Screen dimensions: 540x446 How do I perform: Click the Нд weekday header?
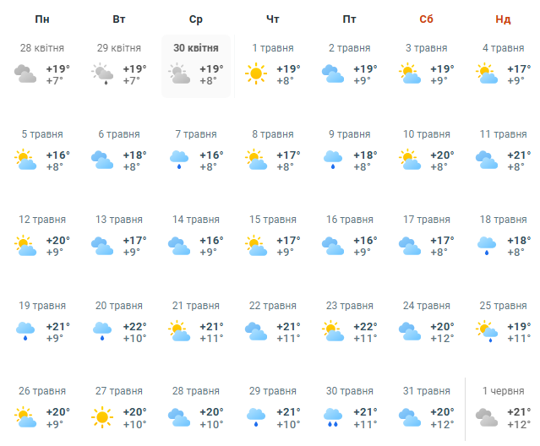coord(503,19)
